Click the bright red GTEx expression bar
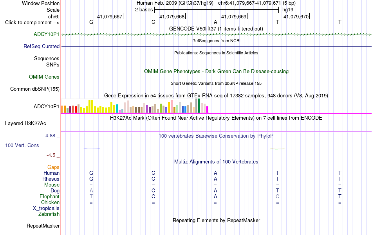This screenshot has width=372, height=235. coord(76,109)
